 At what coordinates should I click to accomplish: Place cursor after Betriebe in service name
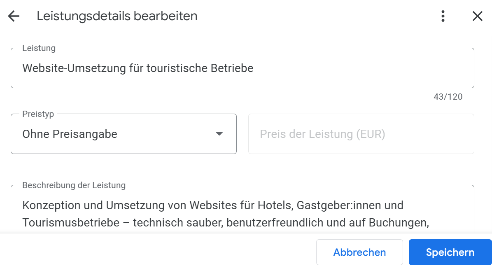(x=254, y=68)
